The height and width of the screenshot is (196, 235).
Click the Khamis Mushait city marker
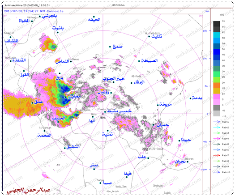point(105,112)
